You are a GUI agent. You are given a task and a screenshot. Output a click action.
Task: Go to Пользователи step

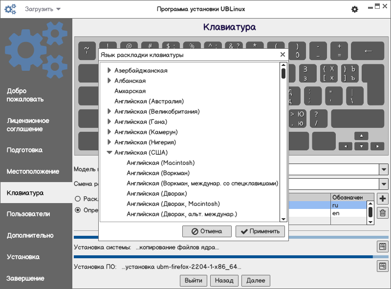[36, 214]
